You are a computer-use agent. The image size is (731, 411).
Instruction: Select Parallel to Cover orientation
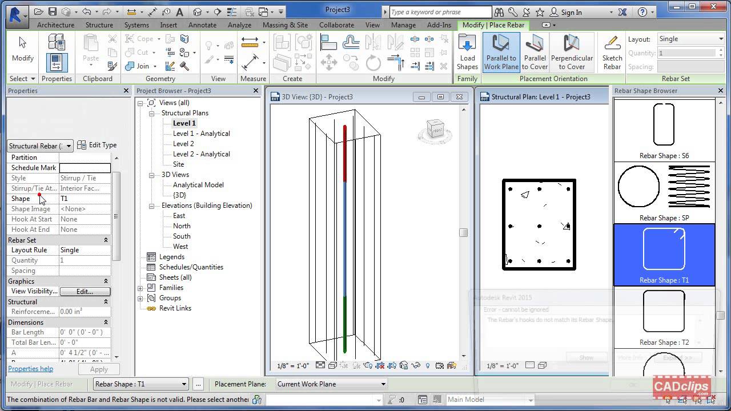[535, 51]
